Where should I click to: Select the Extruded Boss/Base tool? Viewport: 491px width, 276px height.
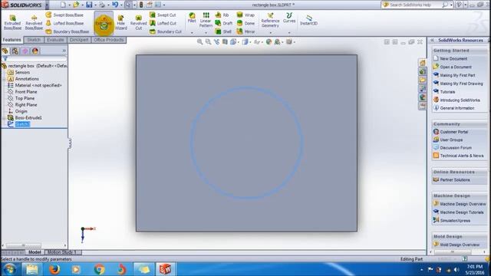coord(12,22)
